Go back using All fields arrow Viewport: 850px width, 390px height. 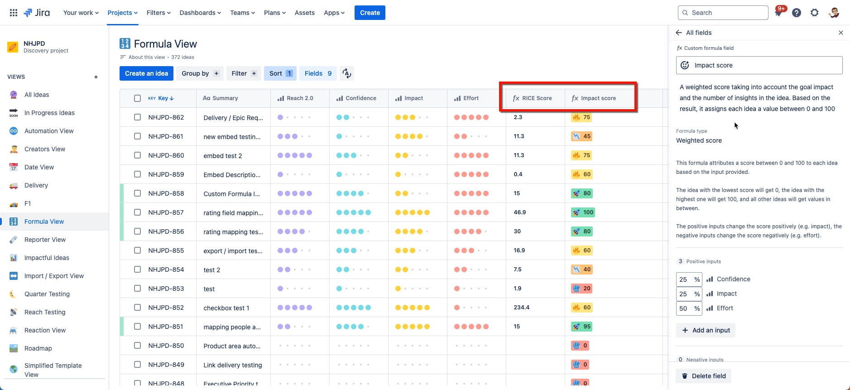click(x=679, y=33)
